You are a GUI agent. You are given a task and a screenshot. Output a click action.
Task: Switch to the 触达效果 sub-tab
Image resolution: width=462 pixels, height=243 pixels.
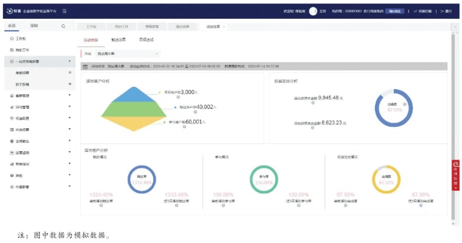[119, 40]
